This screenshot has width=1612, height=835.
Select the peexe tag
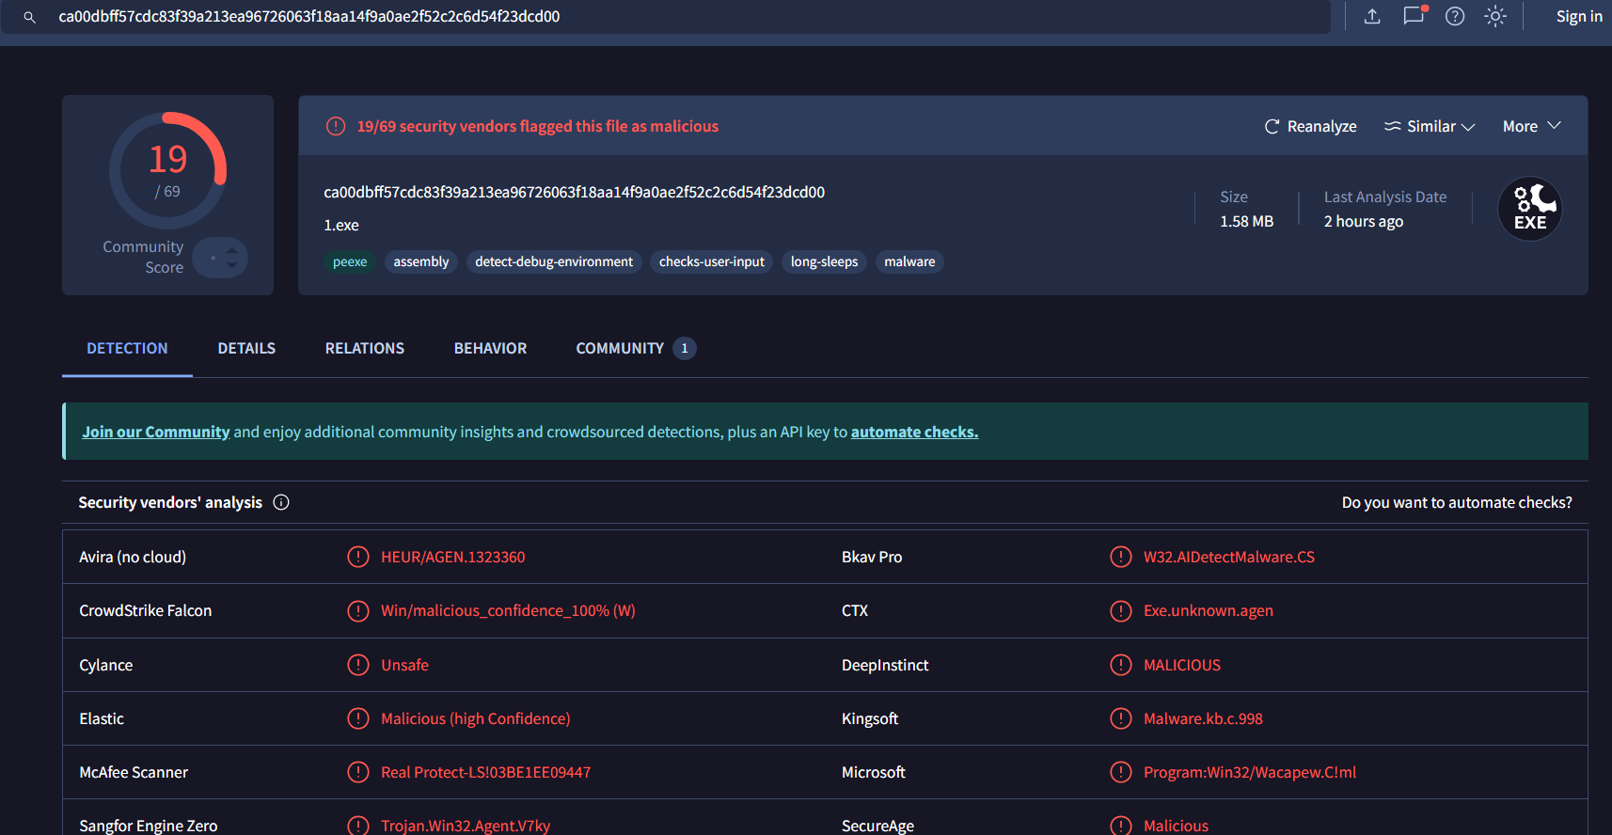click(350, 261)
